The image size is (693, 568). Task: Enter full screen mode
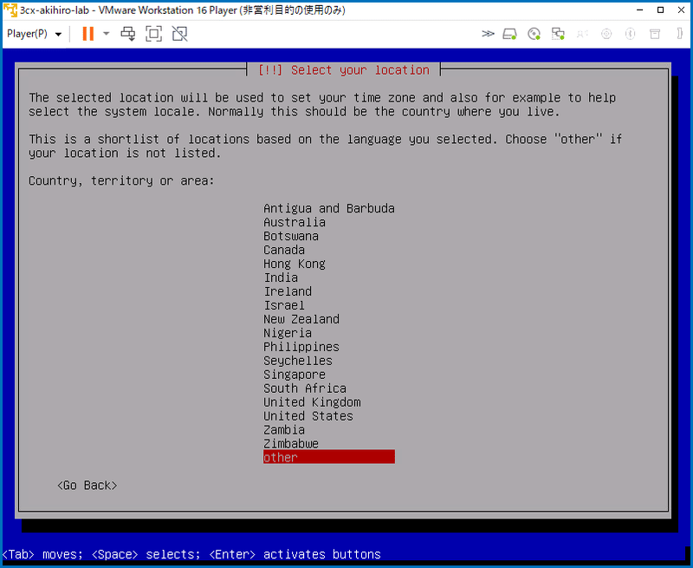(154, 34)
